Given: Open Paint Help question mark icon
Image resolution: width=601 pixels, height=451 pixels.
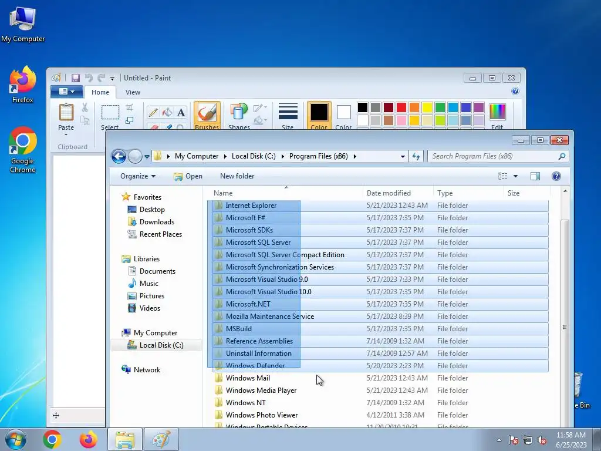Looking at the screenshot, I should (x=515, y=91).
